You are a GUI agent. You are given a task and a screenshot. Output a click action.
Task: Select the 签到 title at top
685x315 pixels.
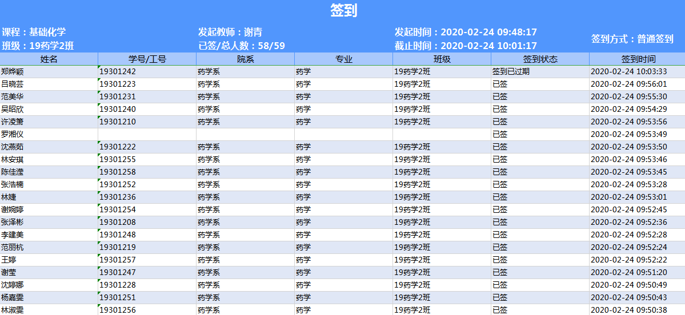point(343,10)
